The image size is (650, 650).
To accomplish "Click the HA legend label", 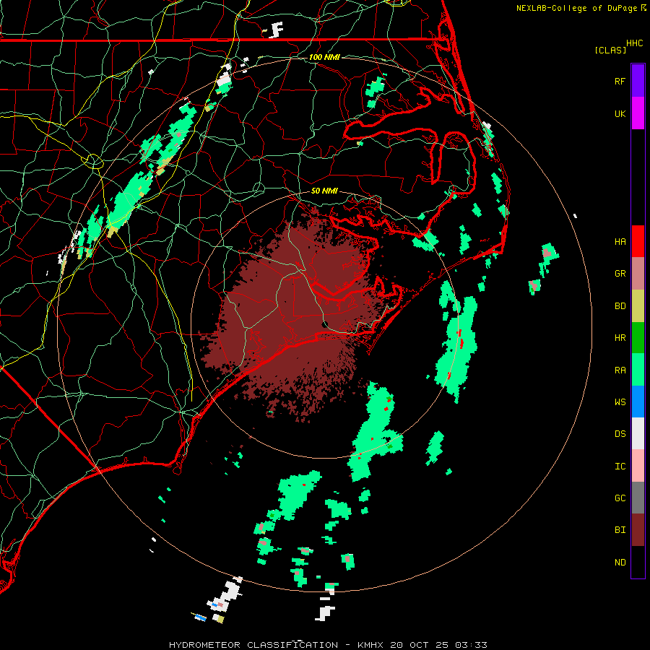I will point(620,242).
